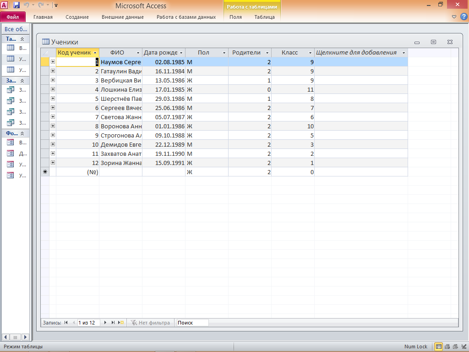Switch to the Главная ribbon tab
The image size is (469, 352).
(x=43, y=17)
